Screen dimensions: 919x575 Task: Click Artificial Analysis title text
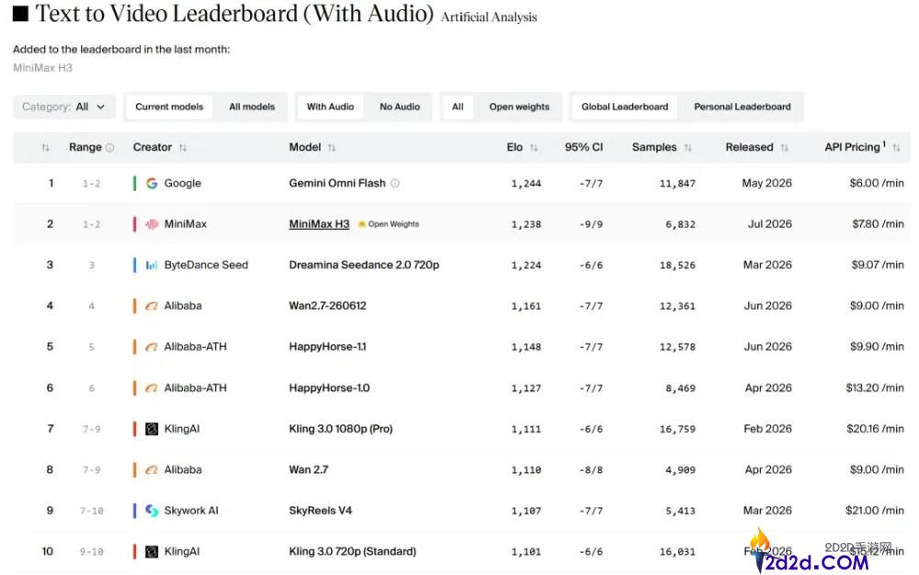click(489, 17)
